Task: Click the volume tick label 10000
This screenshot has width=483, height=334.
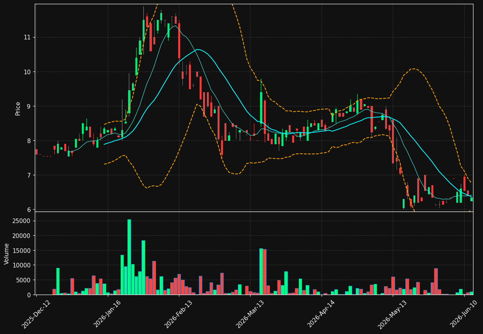Action: click(22, 266)
